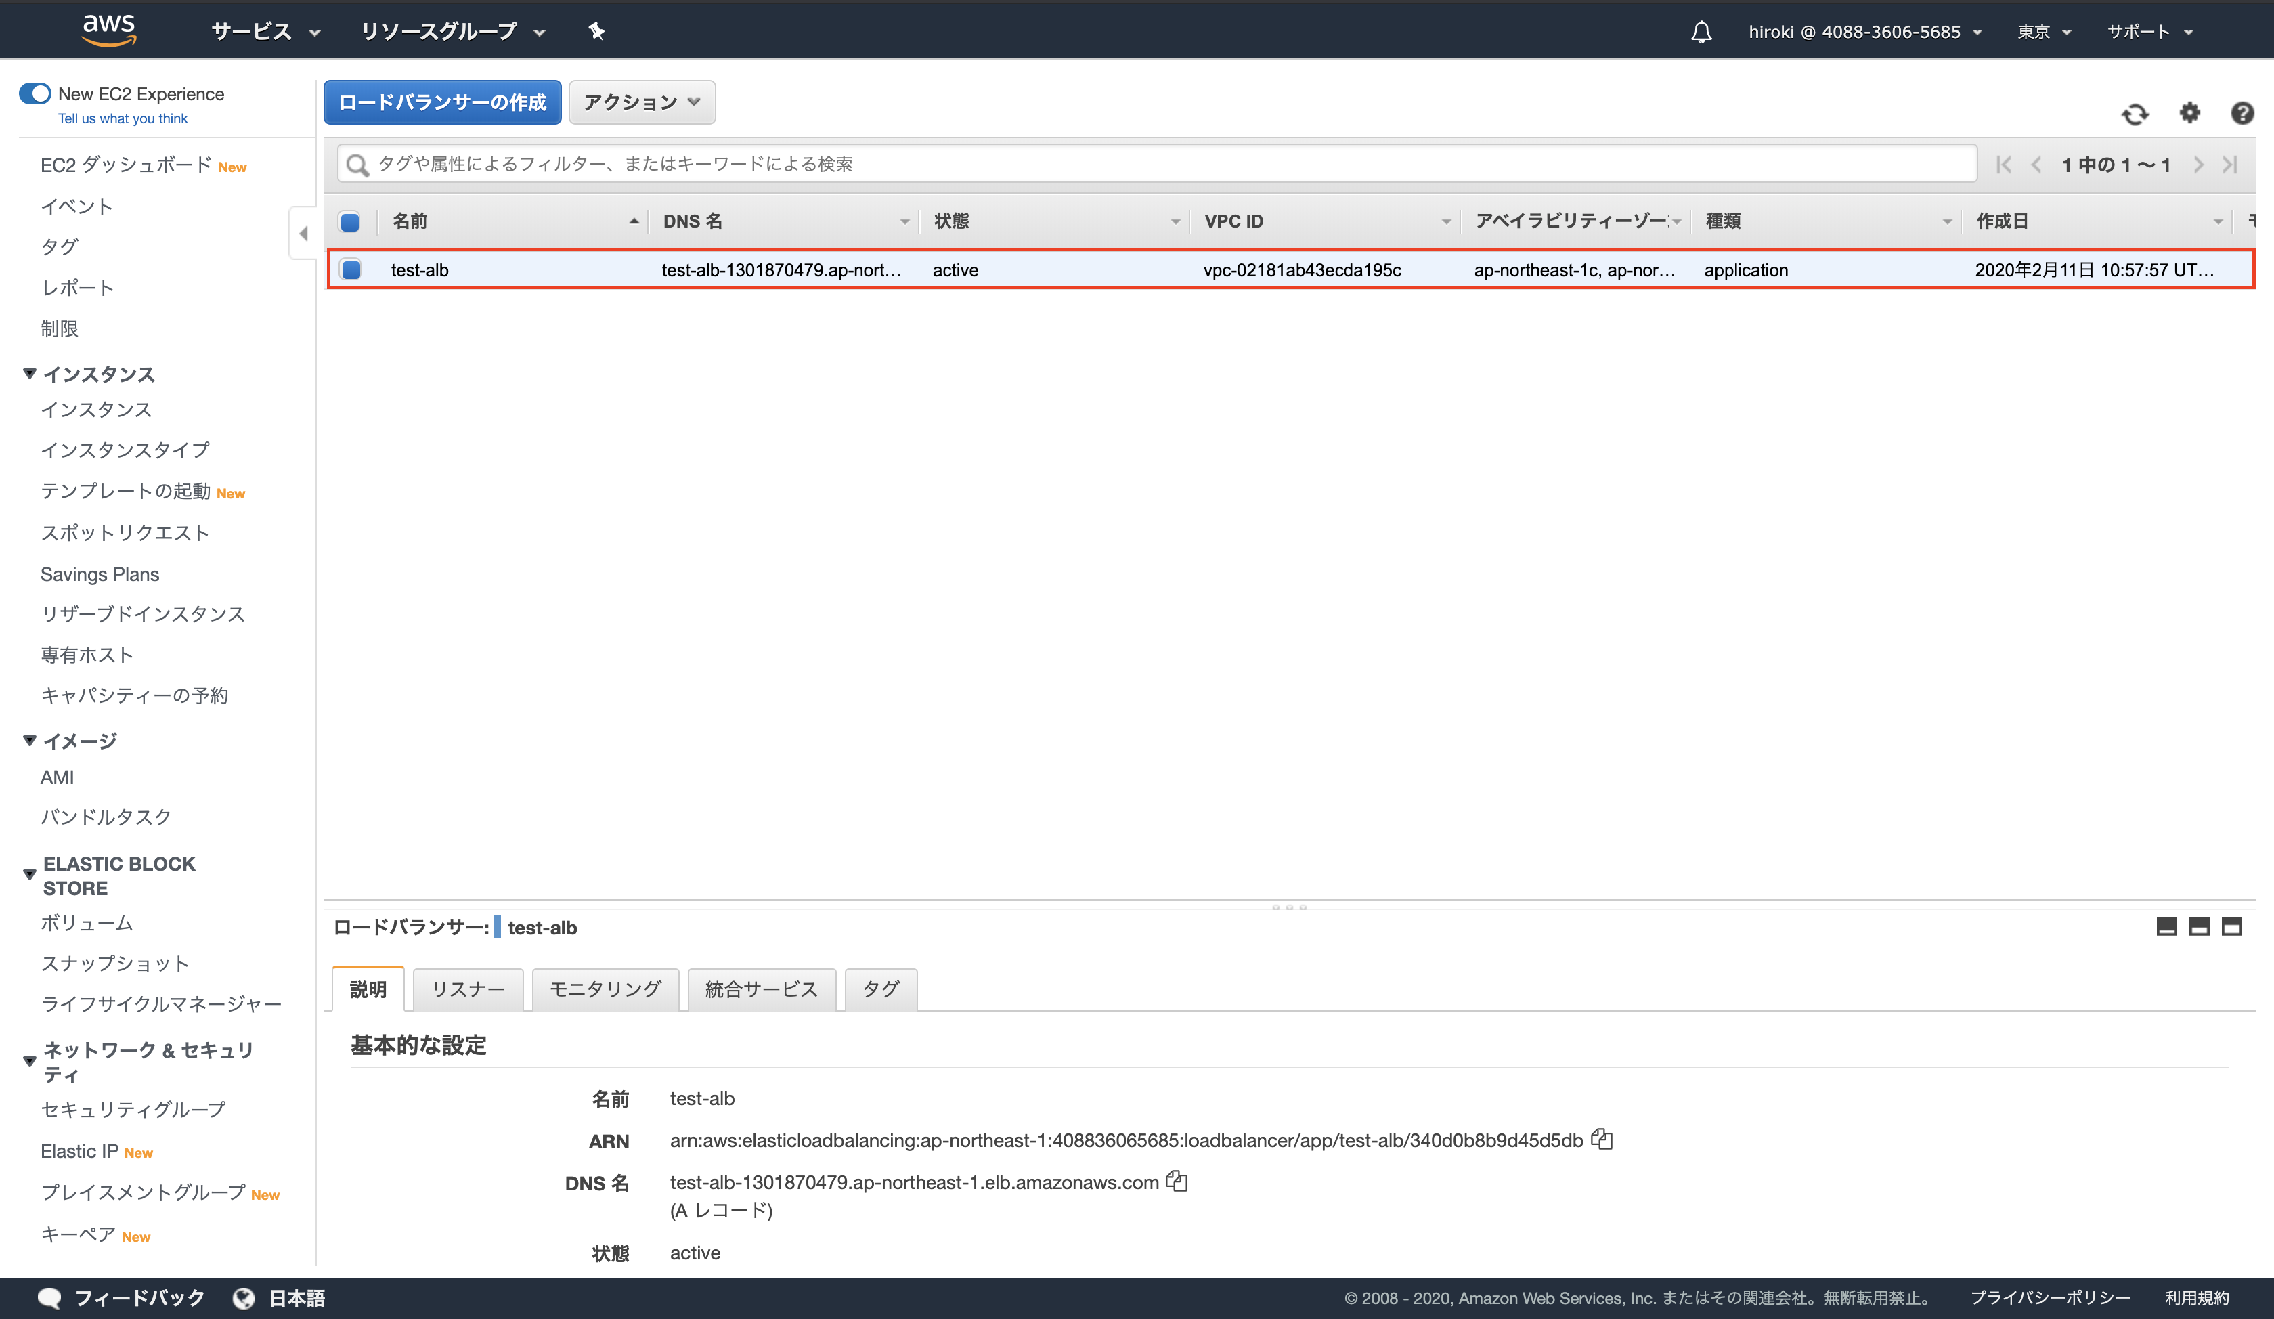2274x1319 pixels.
Task: Copy the ARN using the copy icon
Action: point(1602,1140)
